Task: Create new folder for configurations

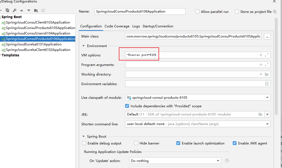Action: (x=36, y=10)
